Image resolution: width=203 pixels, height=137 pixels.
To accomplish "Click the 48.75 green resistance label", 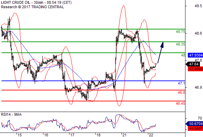I will click(180, 32).
